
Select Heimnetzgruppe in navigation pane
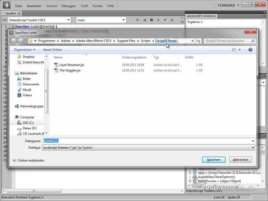(x=29, y=106)
